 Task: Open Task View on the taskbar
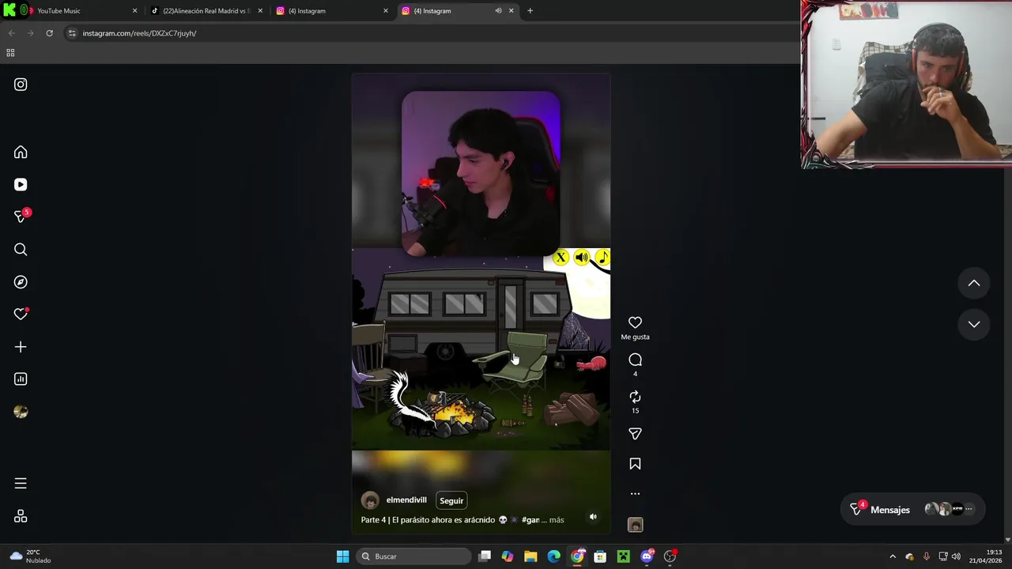tap(485, 556)
